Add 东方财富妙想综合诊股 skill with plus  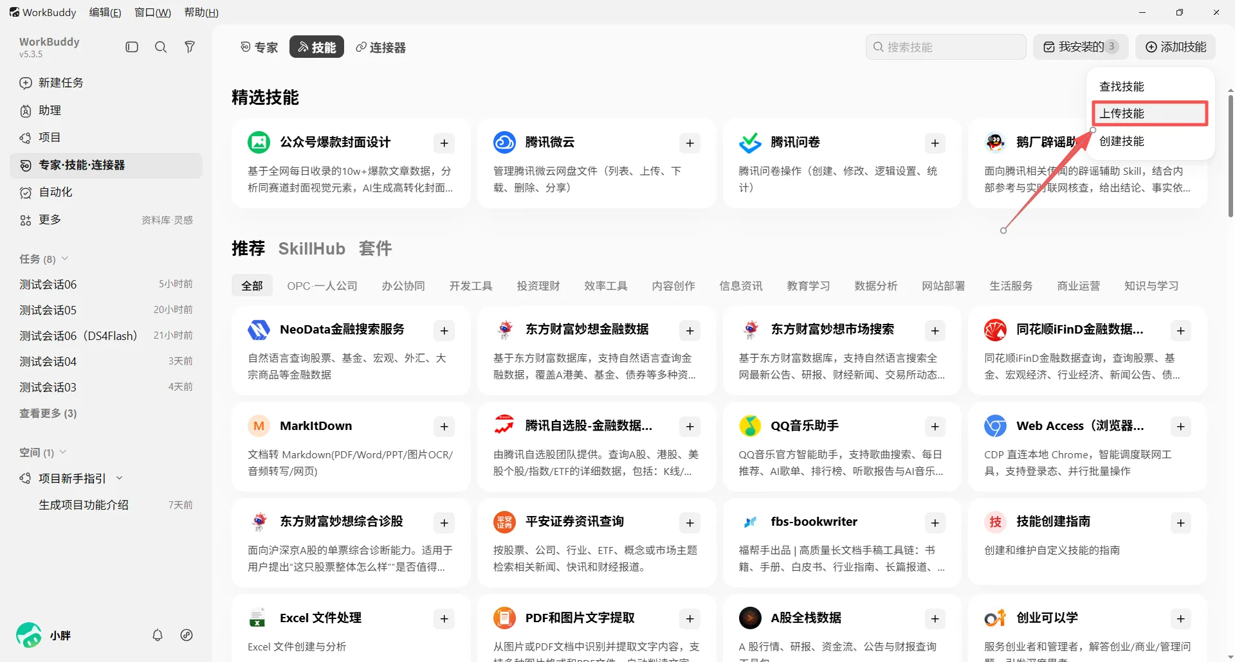(x=444, y=523)
